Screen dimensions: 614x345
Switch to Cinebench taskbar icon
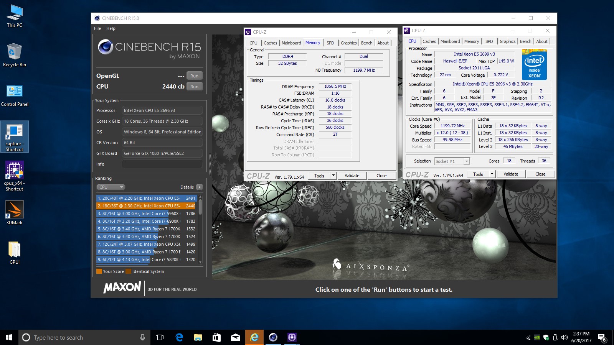273,337
